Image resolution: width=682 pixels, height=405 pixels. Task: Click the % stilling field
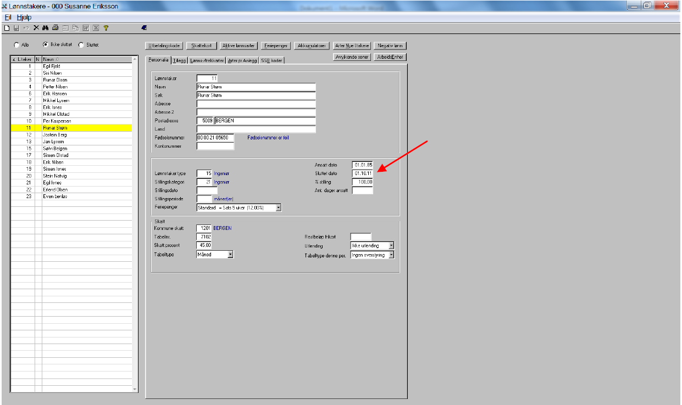pyautogui.click(x=363, y=182)
